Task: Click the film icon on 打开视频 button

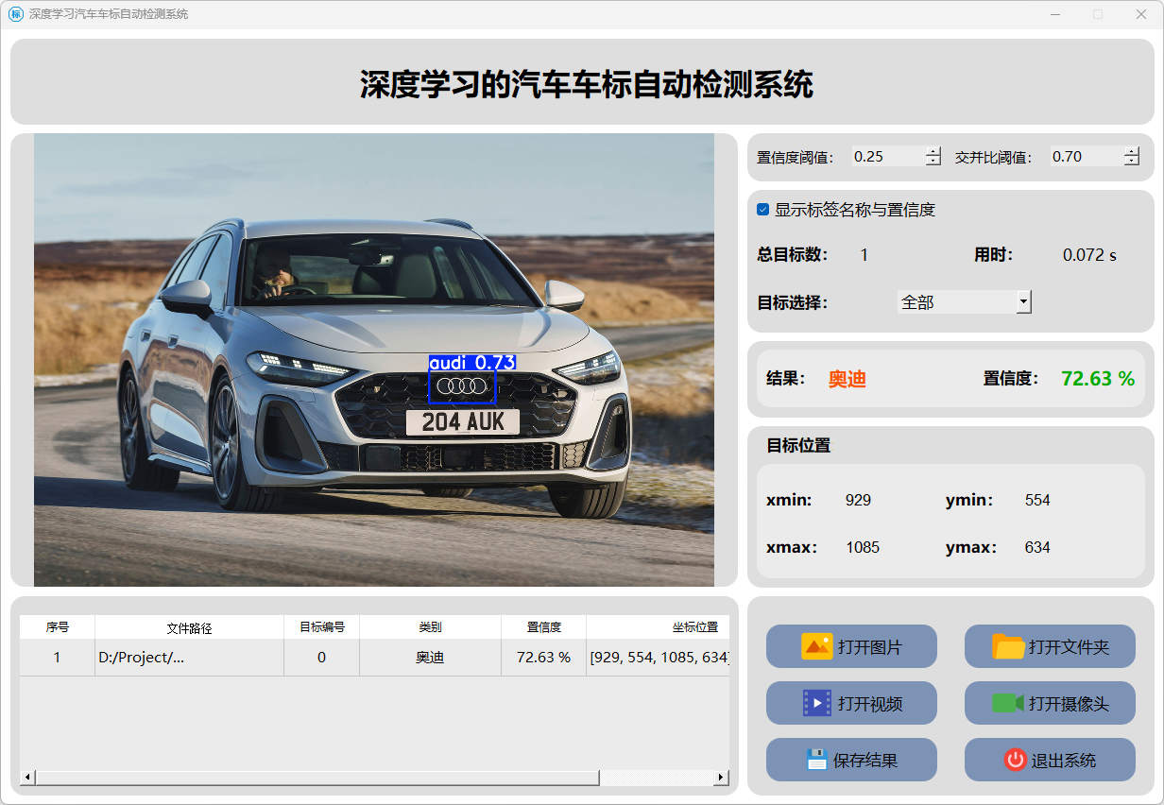Action: tap(816, 703)
